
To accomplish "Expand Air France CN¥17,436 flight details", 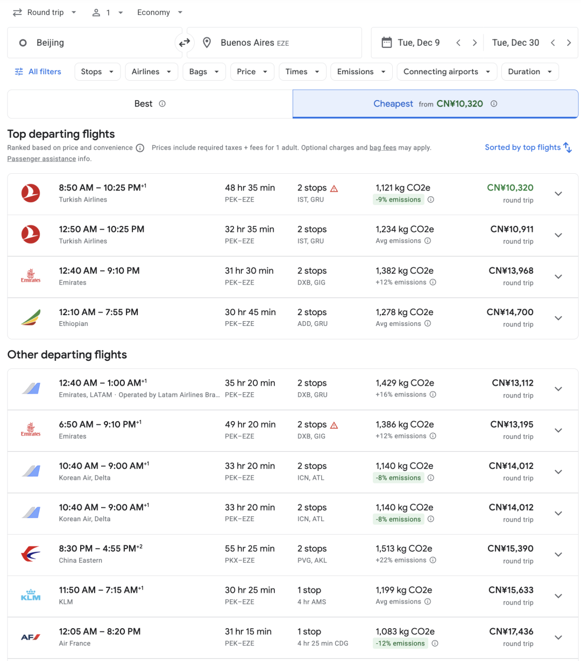I will 558,637.
